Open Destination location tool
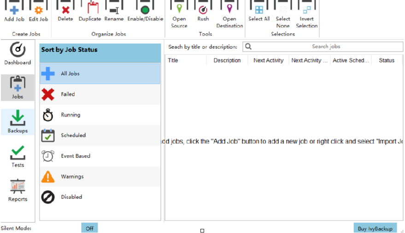This screenshot has height=233, width=405. [x=229, y=14]
